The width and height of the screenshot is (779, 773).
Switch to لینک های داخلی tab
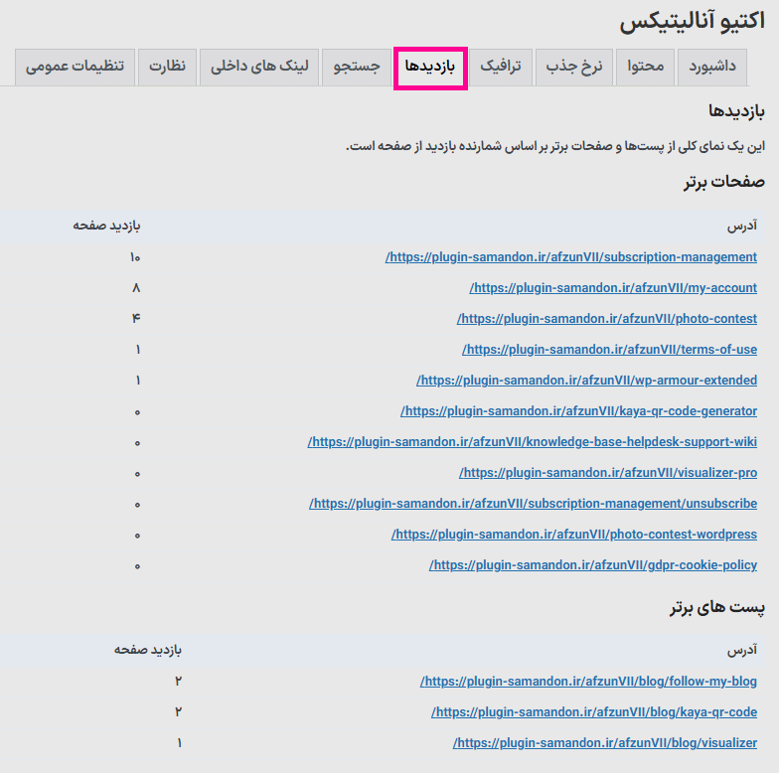(259, 68)
